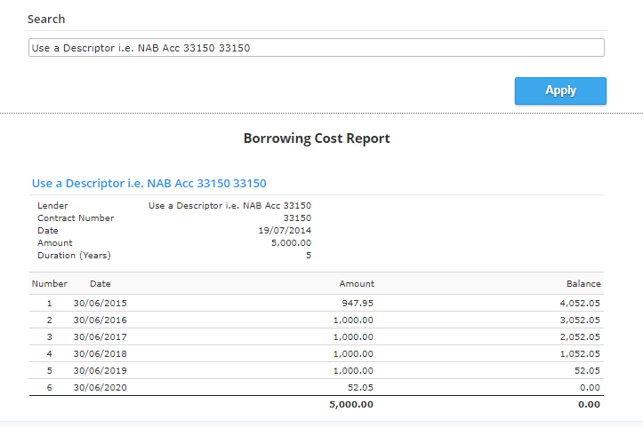Click the amount 947.95
Viewport: 643px width, 427px height.
click(x=358, y=303)
